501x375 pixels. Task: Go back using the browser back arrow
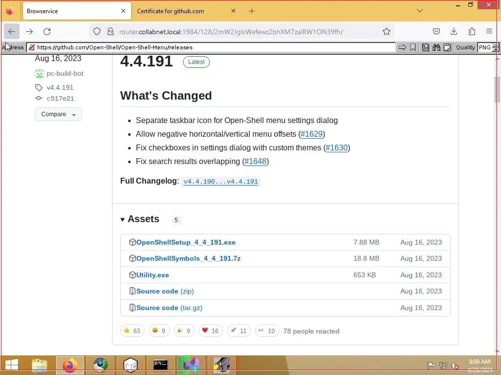(x=12, y=32)
